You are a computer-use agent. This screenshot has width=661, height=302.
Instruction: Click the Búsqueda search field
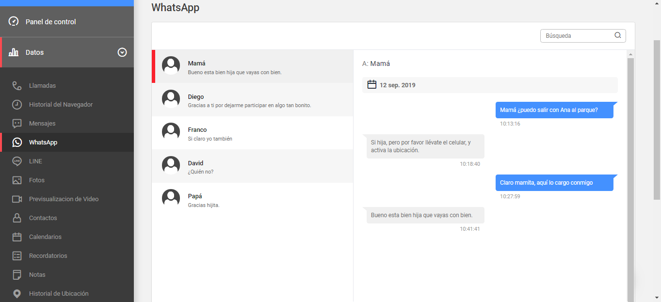(583, 35)
